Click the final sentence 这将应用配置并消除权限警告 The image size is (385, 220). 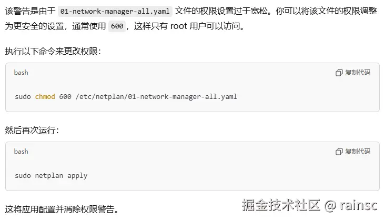[x=62, y=209]
